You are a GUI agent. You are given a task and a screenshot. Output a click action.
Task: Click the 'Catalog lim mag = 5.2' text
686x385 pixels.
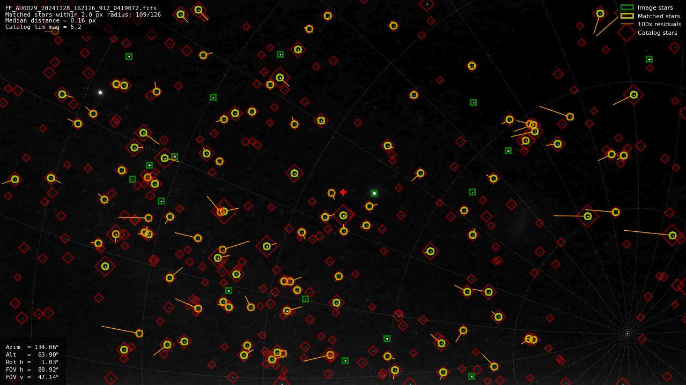pyautogui.click(x=43, y=27)
